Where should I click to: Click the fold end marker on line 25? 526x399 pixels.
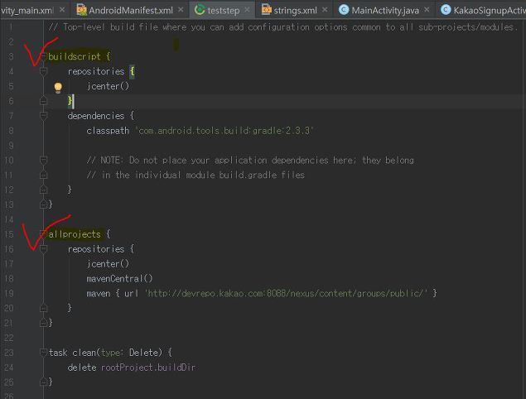[x=43, y=382]
